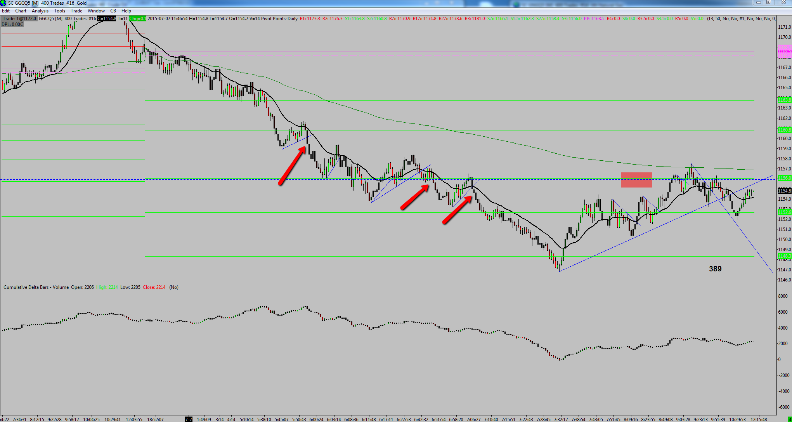Click the green 1156.0 price scale marker
This screenshot has width=792, height=422.
click(x=784, y=178)
